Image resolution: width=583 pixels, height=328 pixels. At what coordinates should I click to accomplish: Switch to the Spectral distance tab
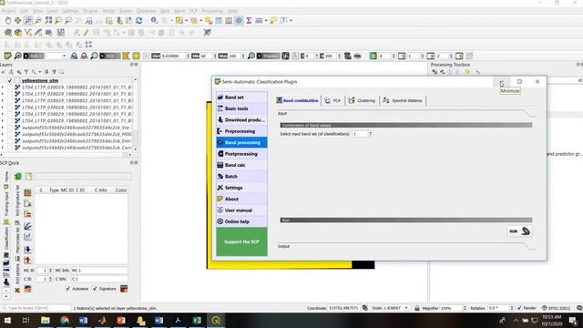click(403, 100)
